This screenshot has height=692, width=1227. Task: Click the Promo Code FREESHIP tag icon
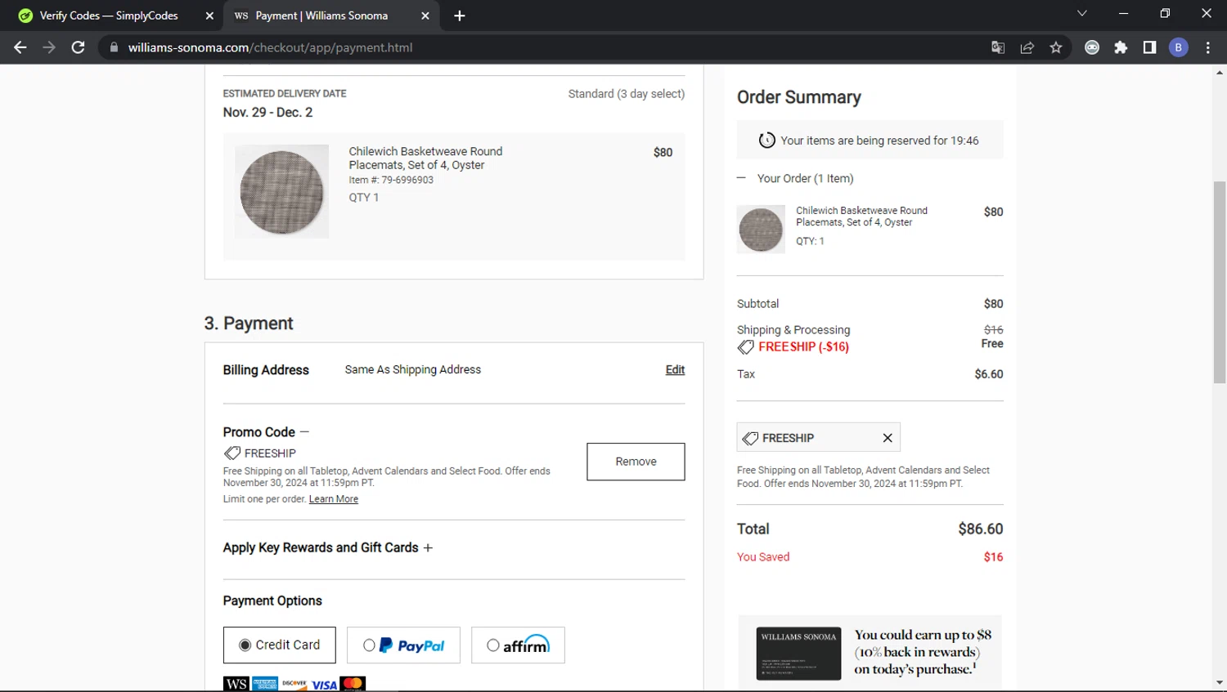(232, 453)
